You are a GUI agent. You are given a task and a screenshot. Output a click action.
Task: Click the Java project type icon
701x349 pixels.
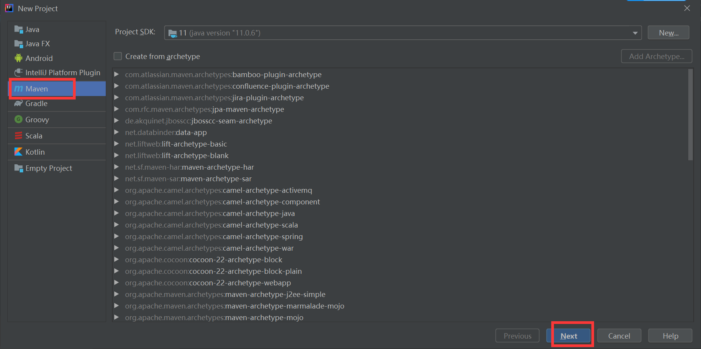point(19,29)
